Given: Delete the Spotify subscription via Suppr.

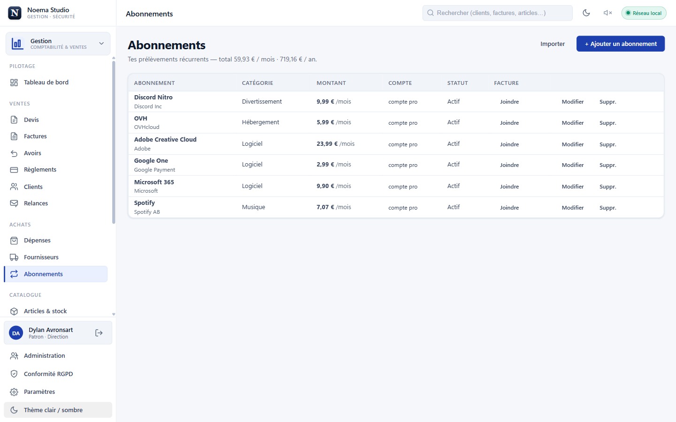Looking at the screenshot, I should pyautogui.click(x=607, y=208).
